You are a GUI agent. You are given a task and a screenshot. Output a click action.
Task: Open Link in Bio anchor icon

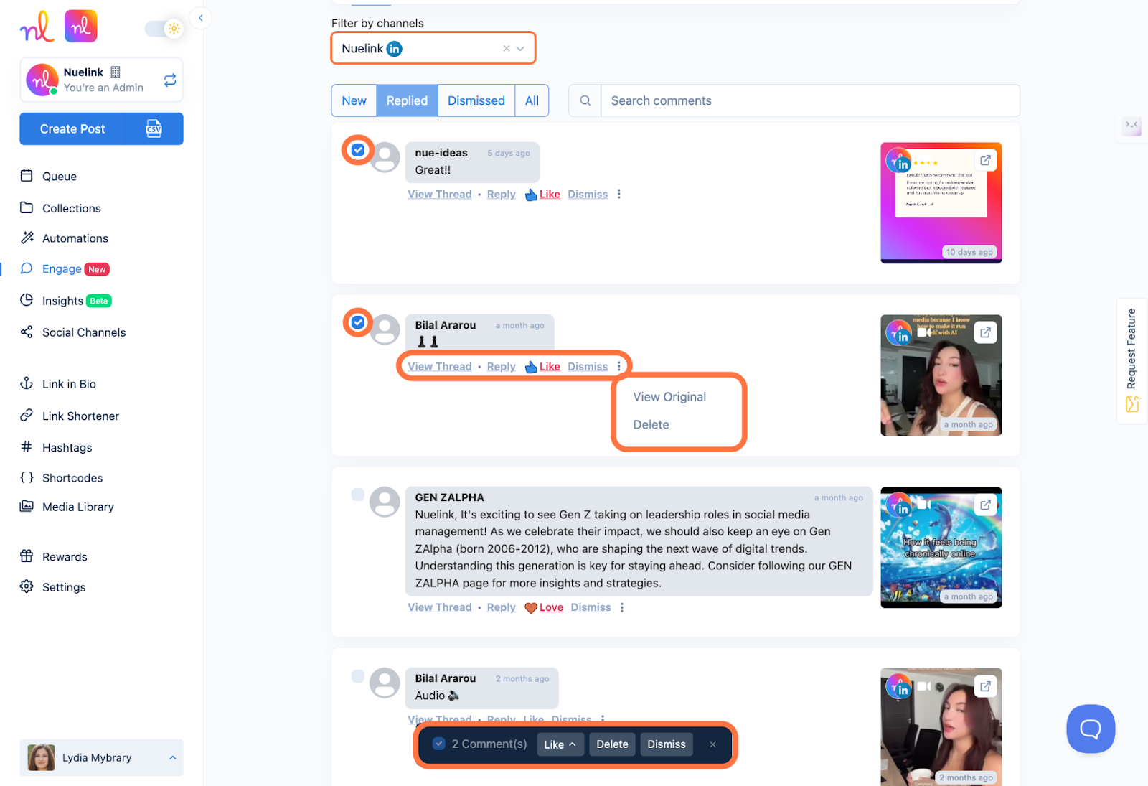(27, 383)
